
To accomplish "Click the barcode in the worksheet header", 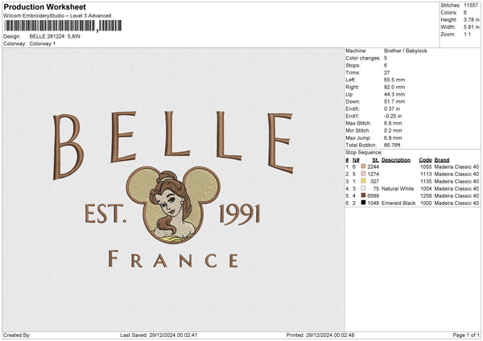I will (x=63, y=26).
